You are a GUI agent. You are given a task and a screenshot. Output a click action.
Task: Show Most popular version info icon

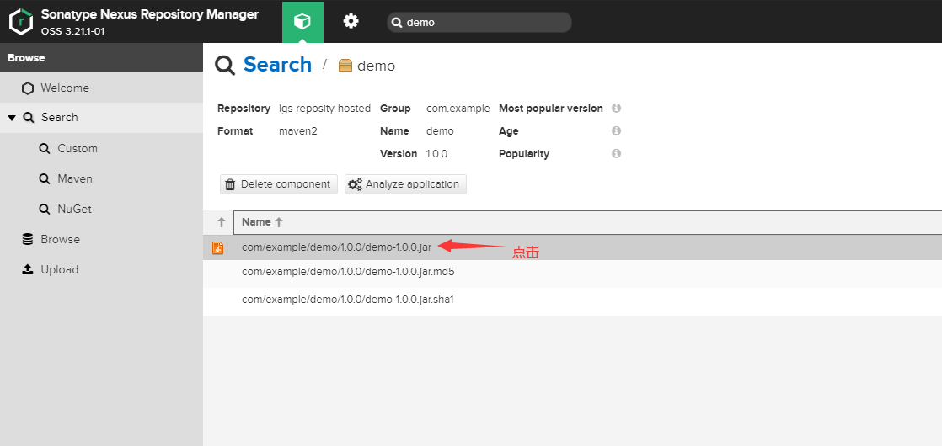tap(616, 108)
